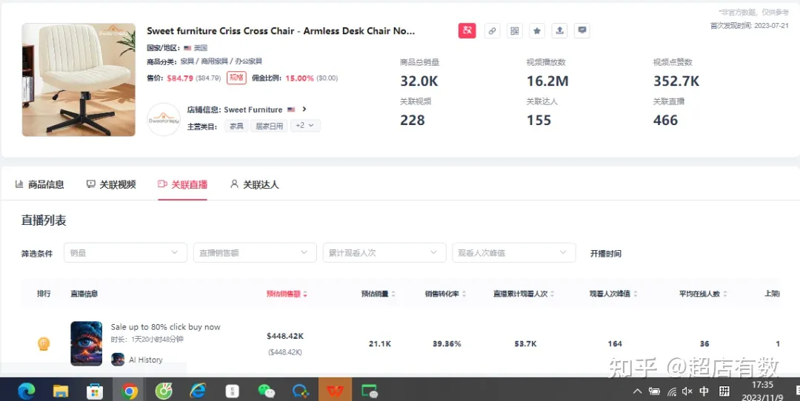
Task: Click the 53.7K cumulative viewers cell
Action: click(525, 344)
